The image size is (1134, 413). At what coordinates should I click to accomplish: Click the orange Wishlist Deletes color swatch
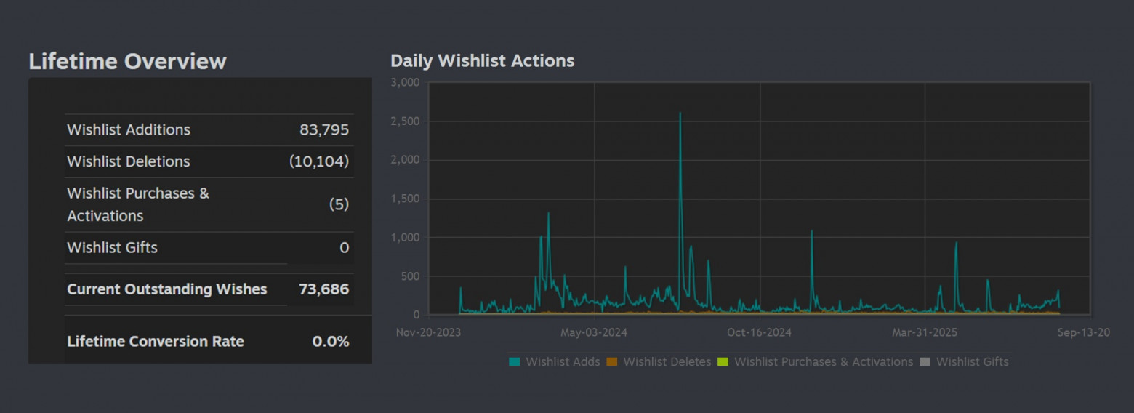coord(612,361)
